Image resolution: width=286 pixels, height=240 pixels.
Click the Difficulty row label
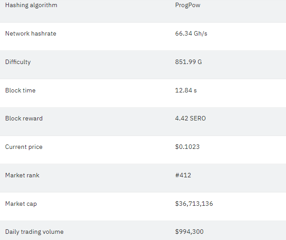(x=18, y=62)
